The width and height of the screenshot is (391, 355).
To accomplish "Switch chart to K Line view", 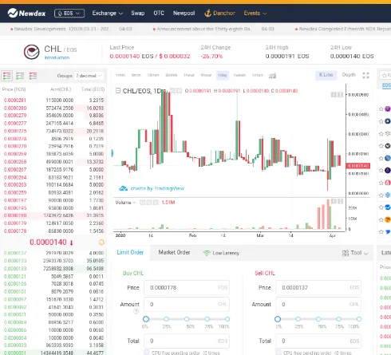I will pos(326,75).
